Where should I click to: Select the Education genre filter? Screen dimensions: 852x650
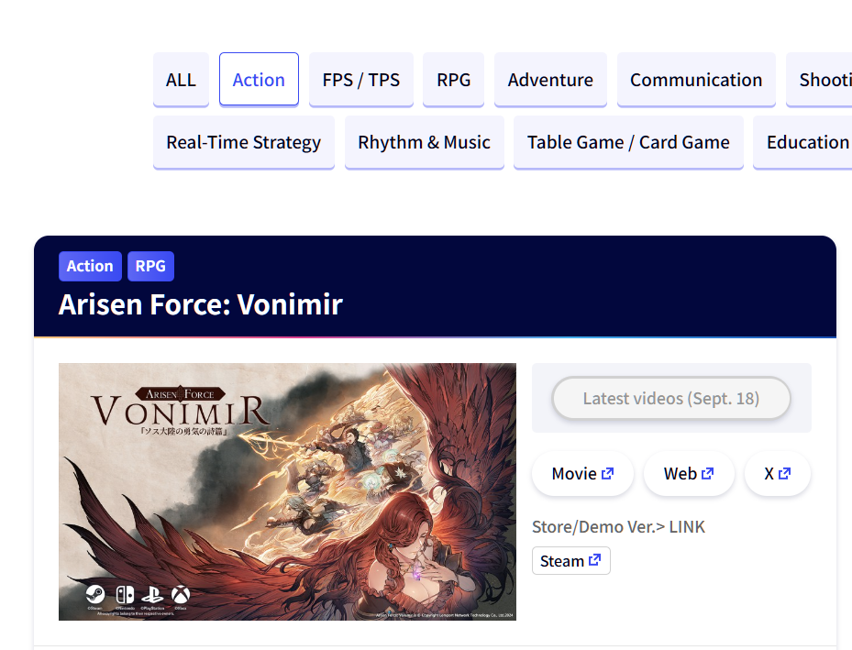(x=803, y=142)
